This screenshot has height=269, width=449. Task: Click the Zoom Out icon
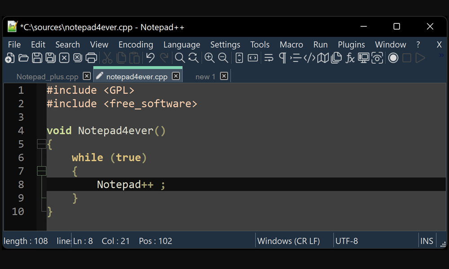click(223, 58)
